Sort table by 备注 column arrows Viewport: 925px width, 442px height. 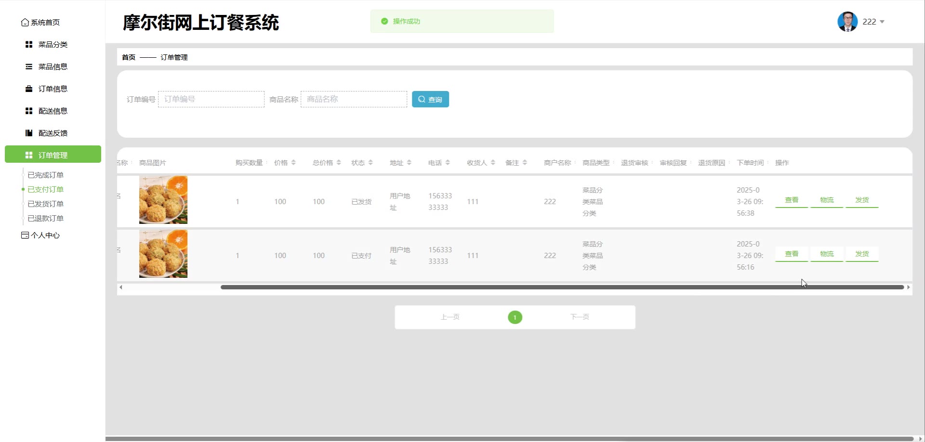tap(525, 163)
